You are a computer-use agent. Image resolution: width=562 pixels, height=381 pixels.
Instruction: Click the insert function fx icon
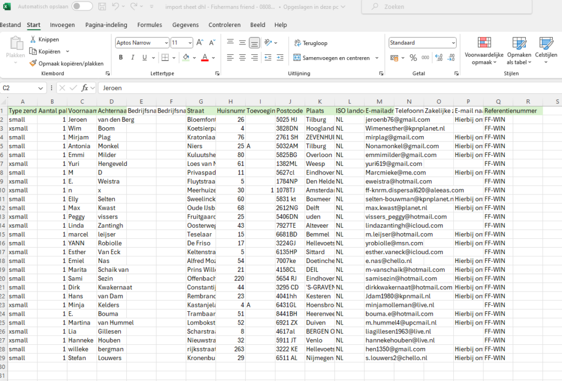pyautogui.click(x=85, y=88)
